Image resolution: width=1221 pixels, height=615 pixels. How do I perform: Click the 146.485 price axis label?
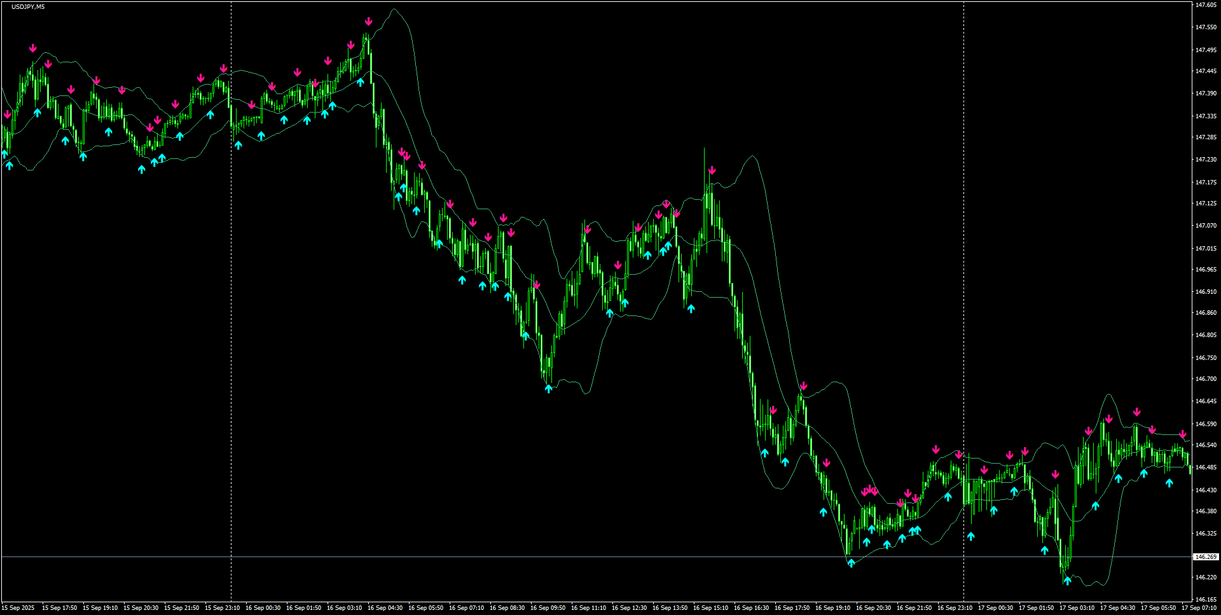1206,467
